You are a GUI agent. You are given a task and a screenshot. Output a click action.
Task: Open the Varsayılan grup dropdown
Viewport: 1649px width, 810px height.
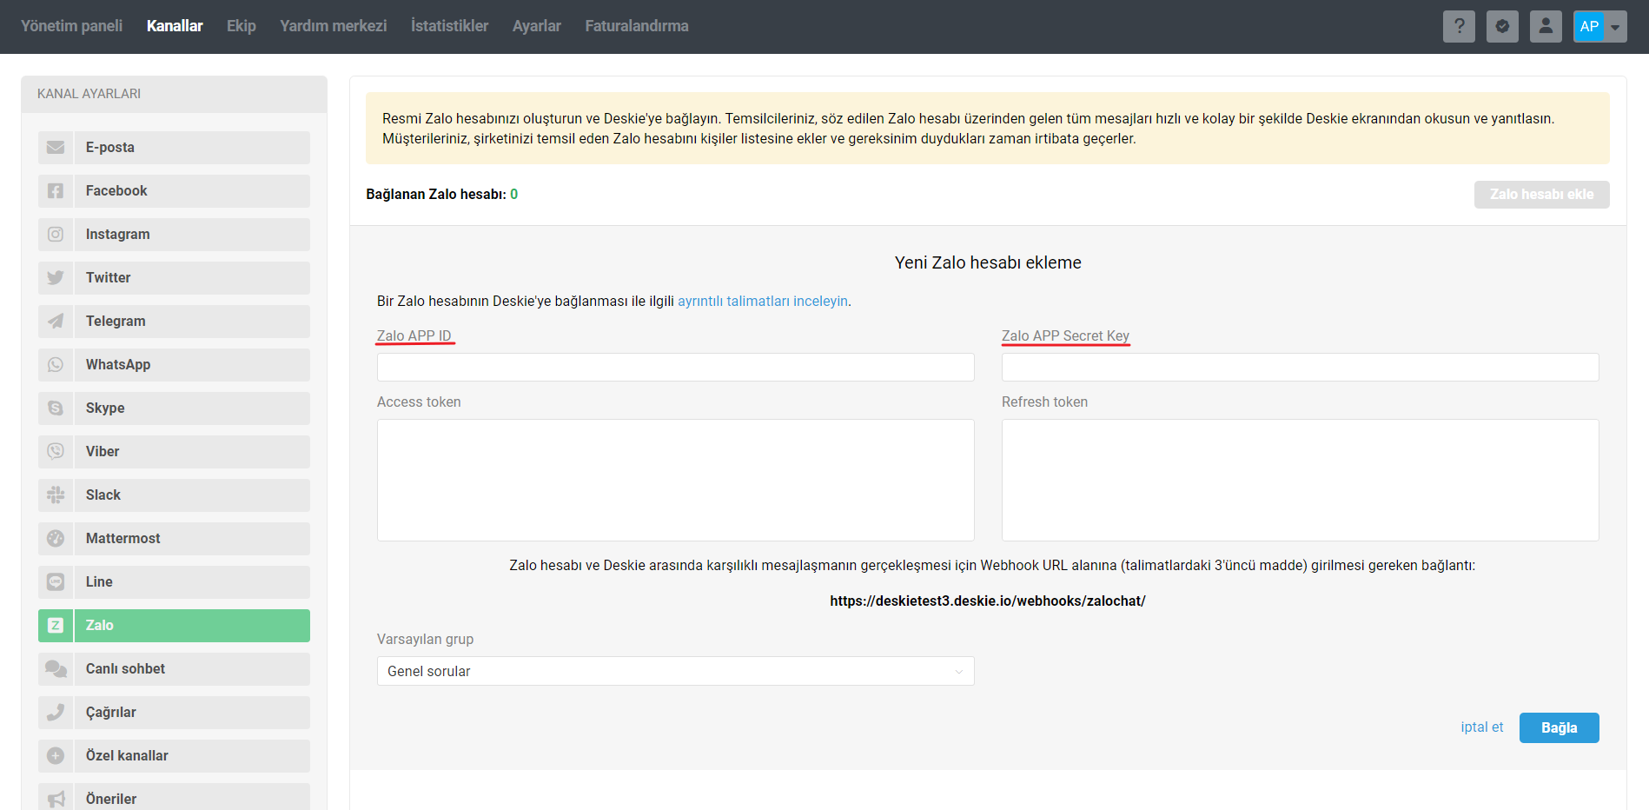675,671
